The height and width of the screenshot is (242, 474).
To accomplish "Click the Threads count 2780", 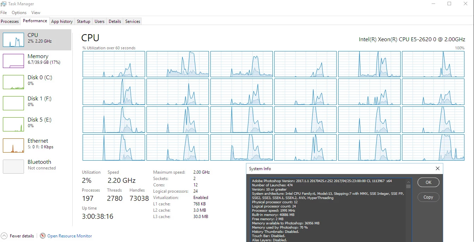I will click(115, 199).
